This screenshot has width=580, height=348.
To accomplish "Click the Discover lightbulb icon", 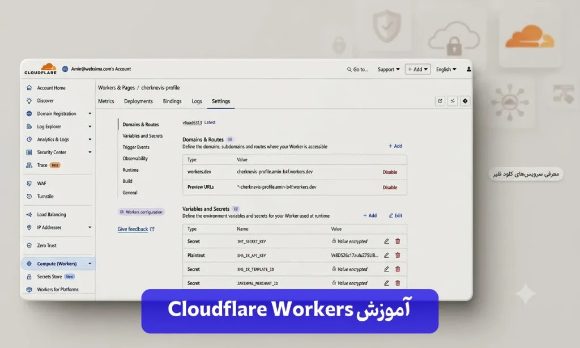I will pos(29,101).
